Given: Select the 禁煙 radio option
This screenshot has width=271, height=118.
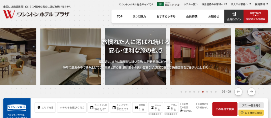Looking at the screenshot, I should pos(181,104).
